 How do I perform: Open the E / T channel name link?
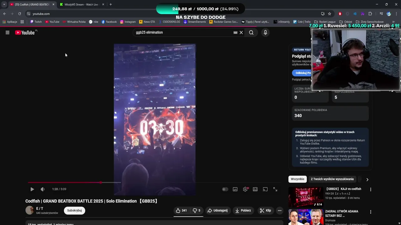click(40, 208)
